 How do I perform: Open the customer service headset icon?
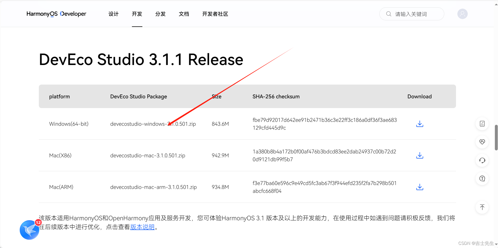point(482,160)
